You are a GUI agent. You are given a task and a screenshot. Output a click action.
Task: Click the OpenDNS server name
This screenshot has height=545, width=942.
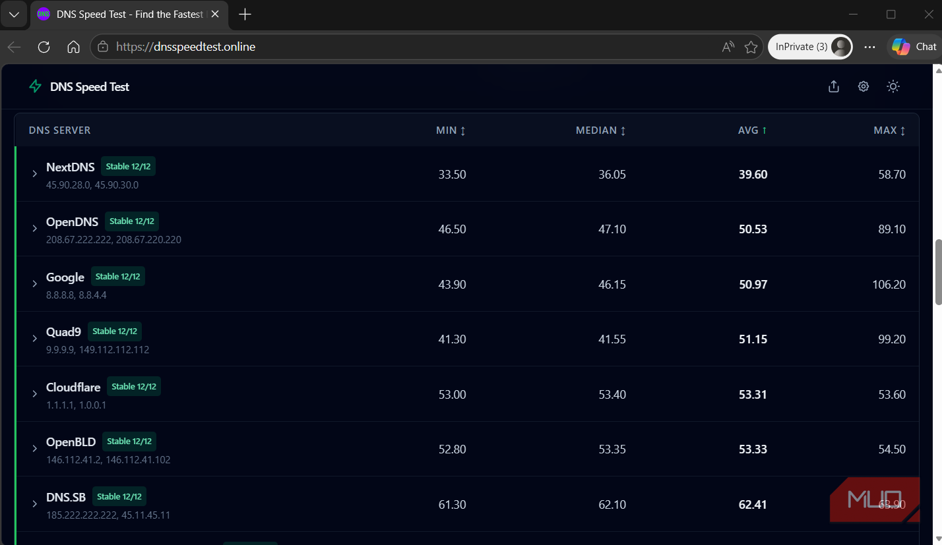(x=73, y=222)
